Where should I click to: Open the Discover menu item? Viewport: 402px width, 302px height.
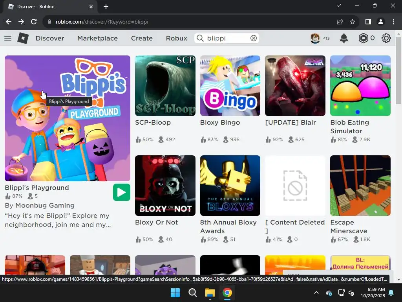pos(50,38)
